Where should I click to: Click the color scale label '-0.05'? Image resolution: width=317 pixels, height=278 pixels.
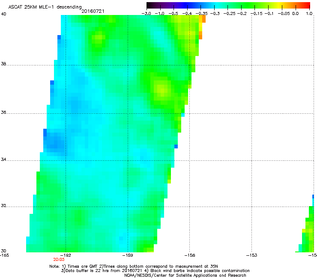[284, 14]
